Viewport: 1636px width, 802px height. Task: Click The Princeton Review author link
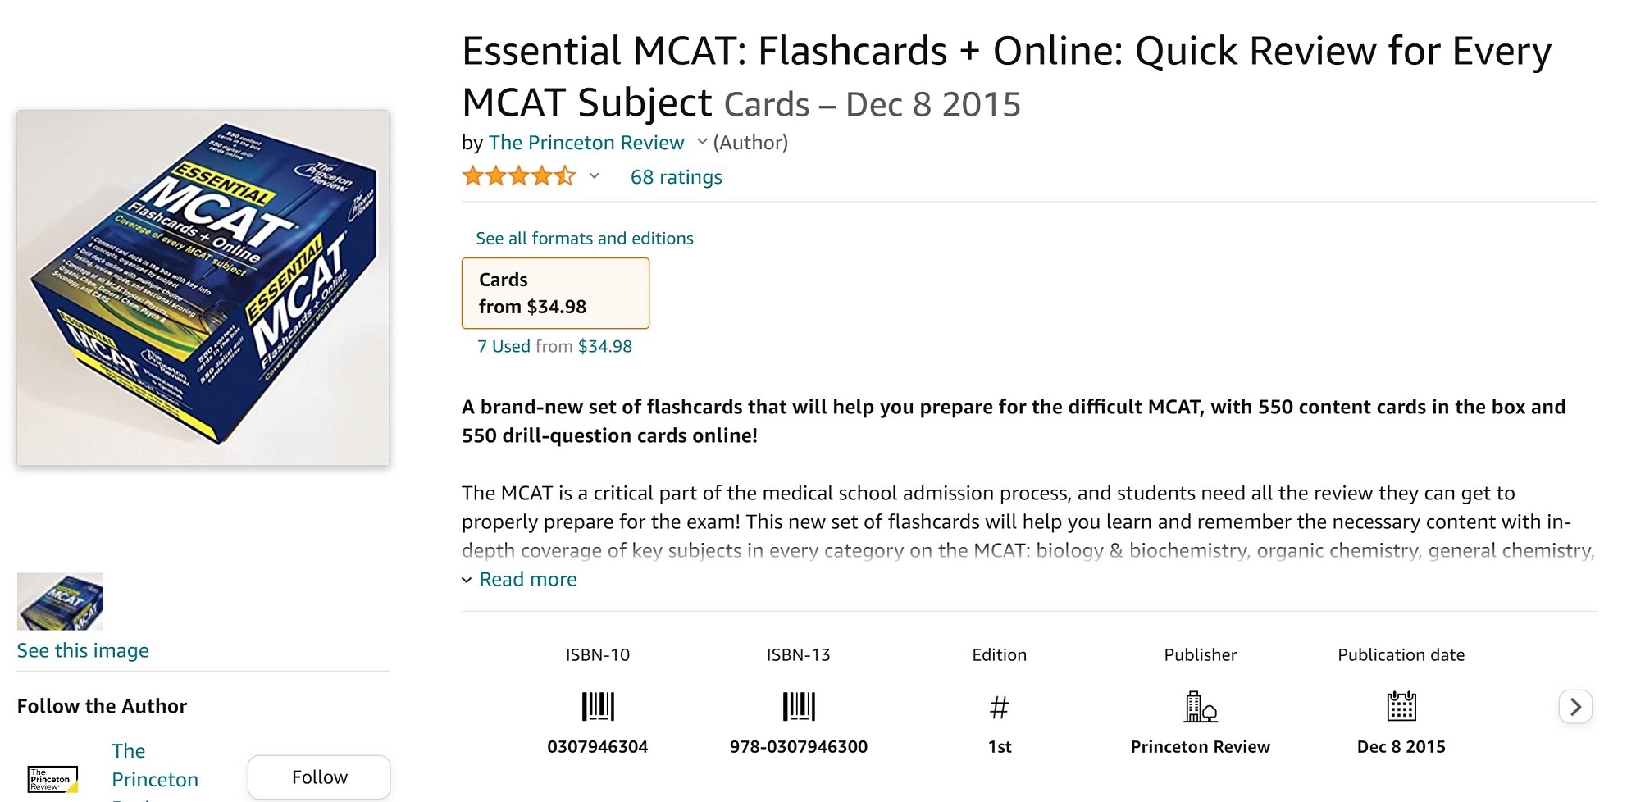click(586, 143)
